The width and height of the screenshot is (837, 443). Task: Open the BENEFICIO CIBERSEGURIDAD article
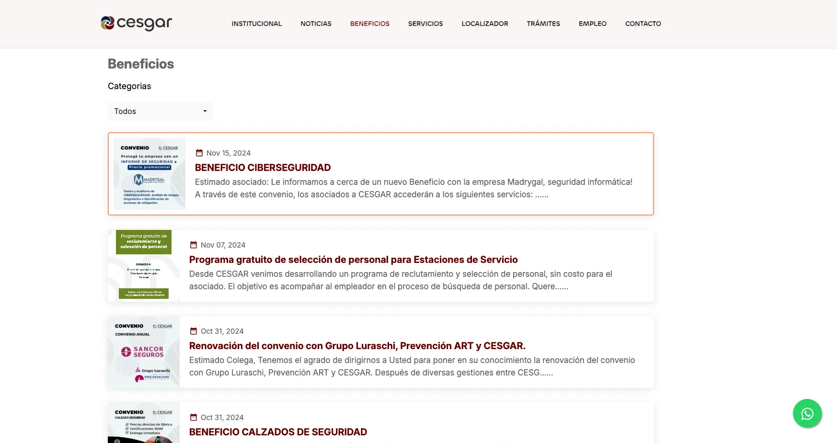tap(263, 168)
